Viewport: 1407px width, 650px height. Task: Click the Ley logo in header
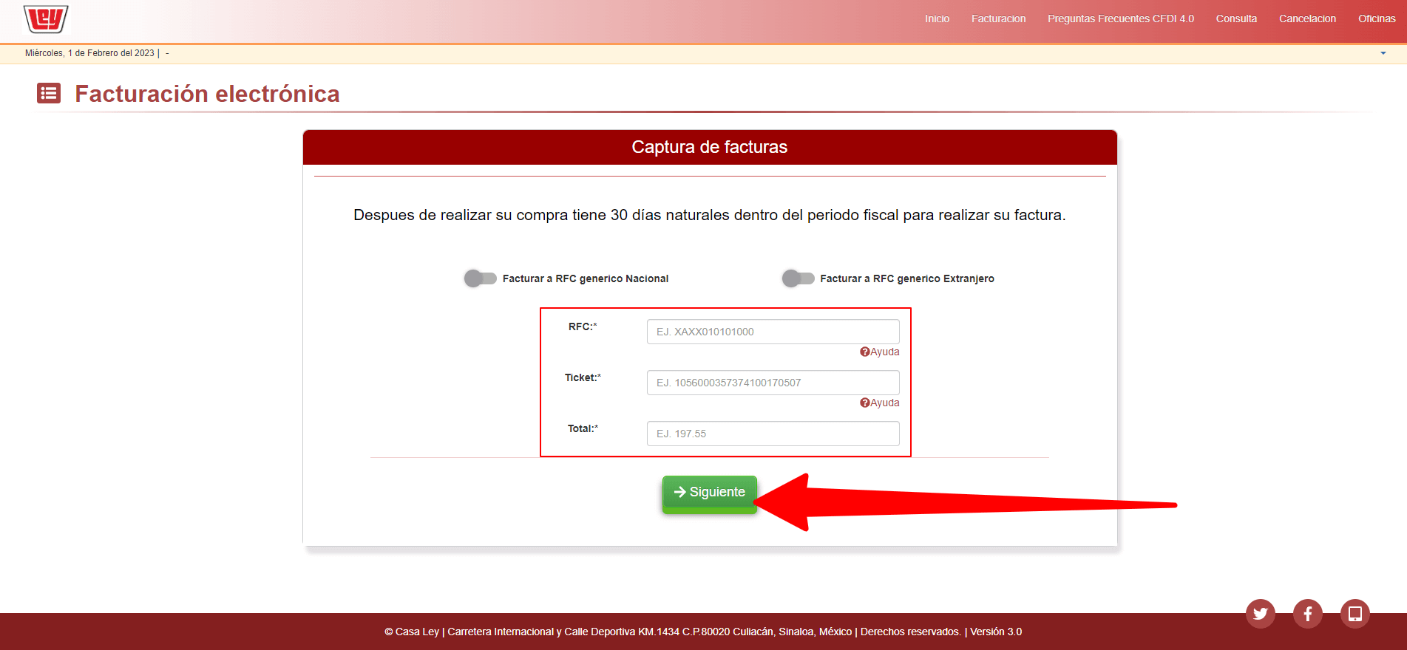pos(46,19)
